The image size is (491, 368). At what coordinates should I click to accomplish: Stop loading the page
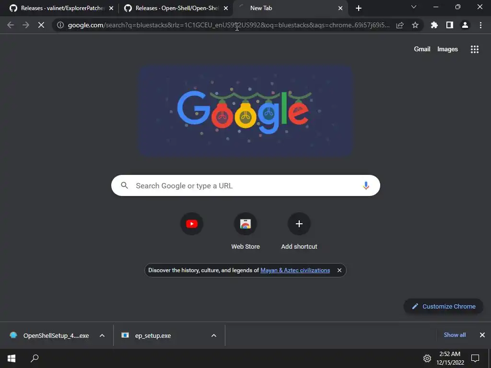click(x=41, y=25)
